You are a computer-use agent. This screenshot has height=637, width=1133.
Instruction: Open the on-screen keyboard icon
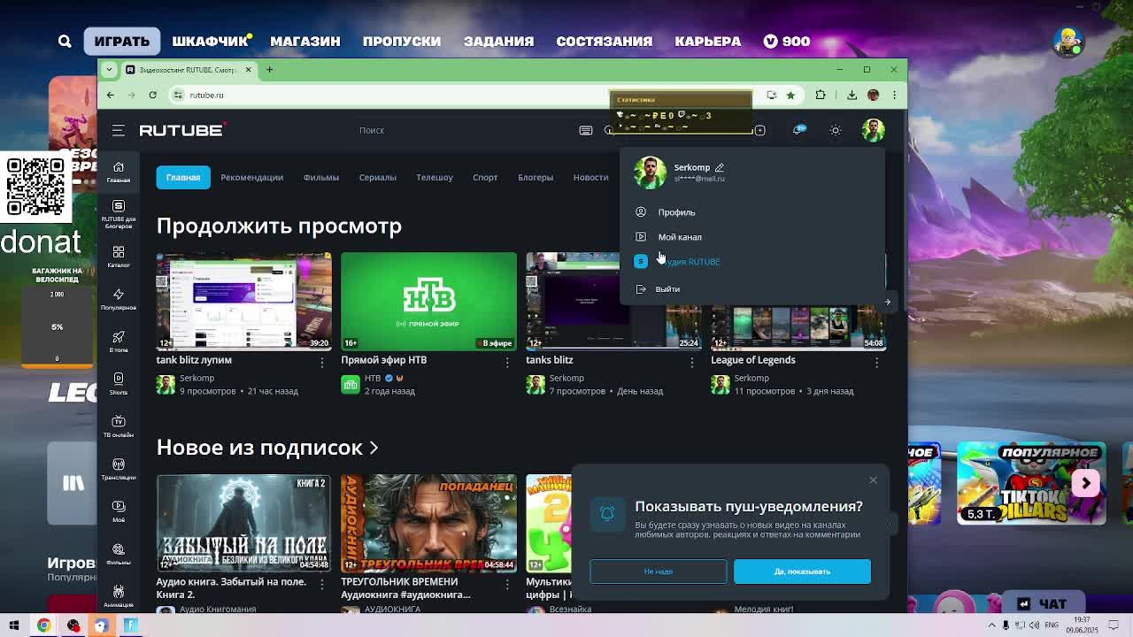pos(585,130)
